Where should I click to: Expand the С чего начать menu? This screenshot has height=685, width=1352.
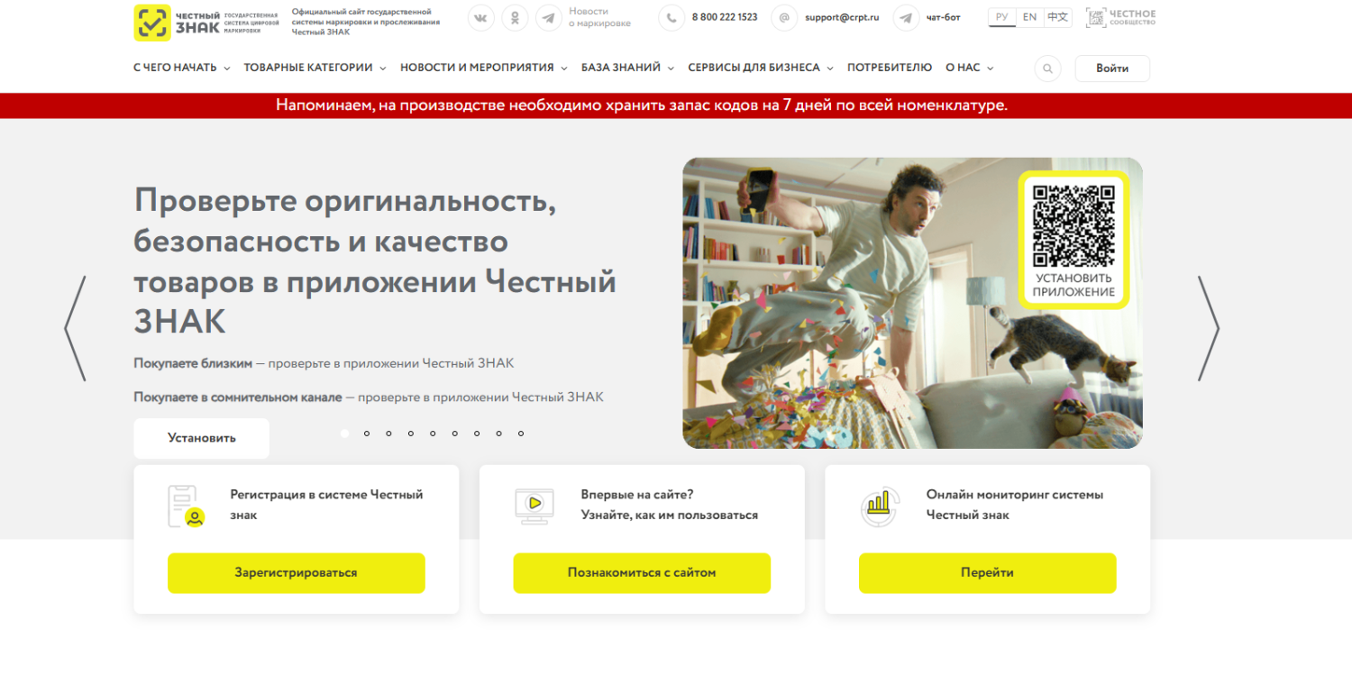(x=182, y=68)
